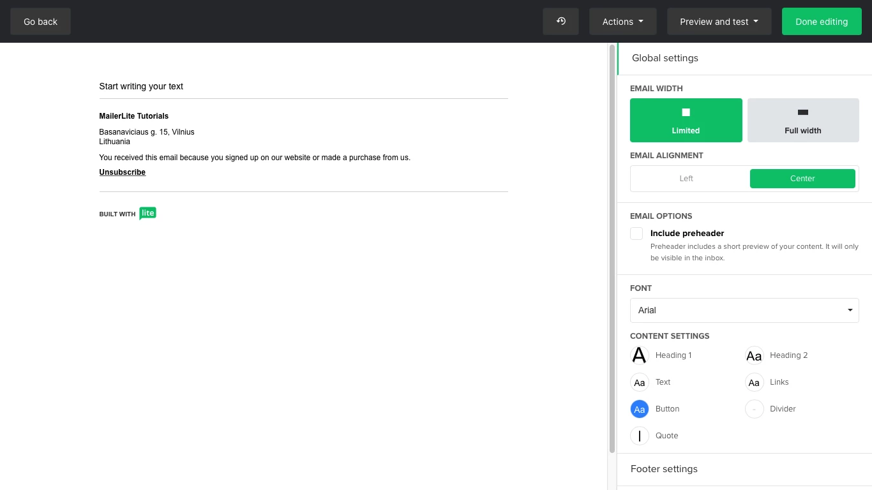
Task: Open Heading 1 style settings icon
Action: 639,355
